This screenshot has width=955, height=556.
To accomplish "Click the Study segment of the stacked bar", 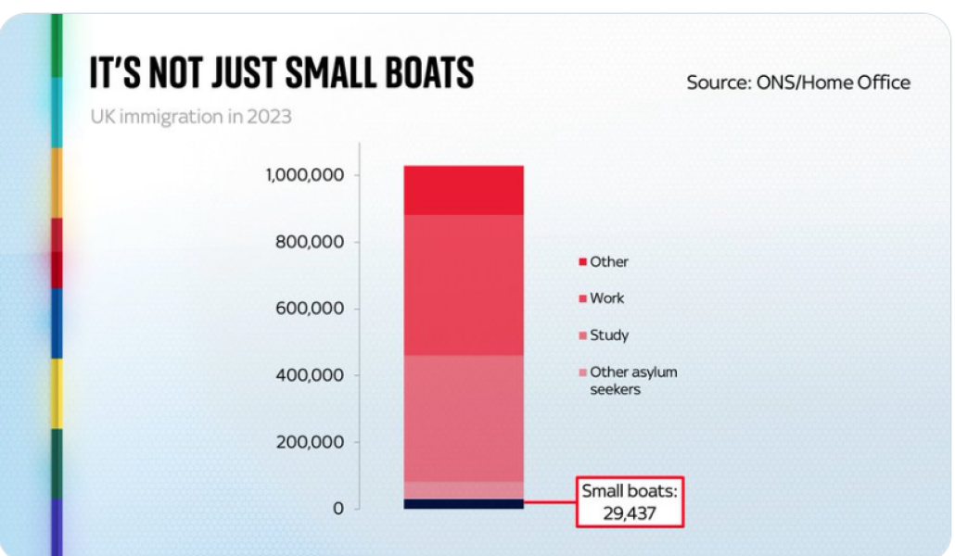I will pyautogui.click(x=464, y=418).
